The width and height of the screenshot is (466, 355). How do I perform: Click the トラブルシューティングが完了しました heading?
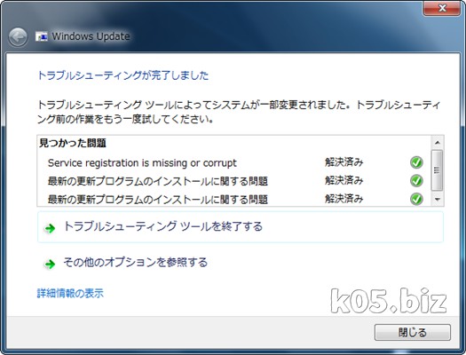[x=123, y=75]
